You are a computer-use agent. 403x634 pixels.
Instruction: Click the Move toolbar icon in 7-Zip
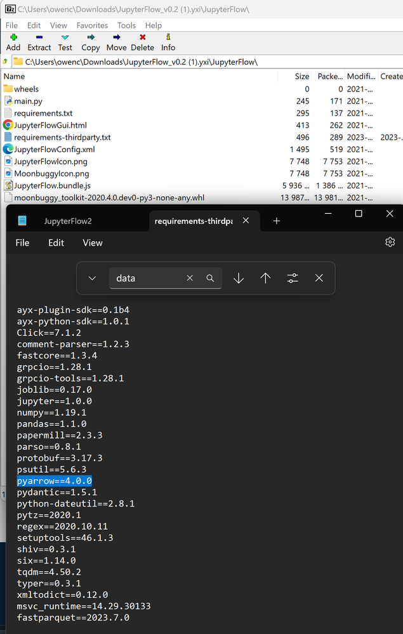click(116, 37)
